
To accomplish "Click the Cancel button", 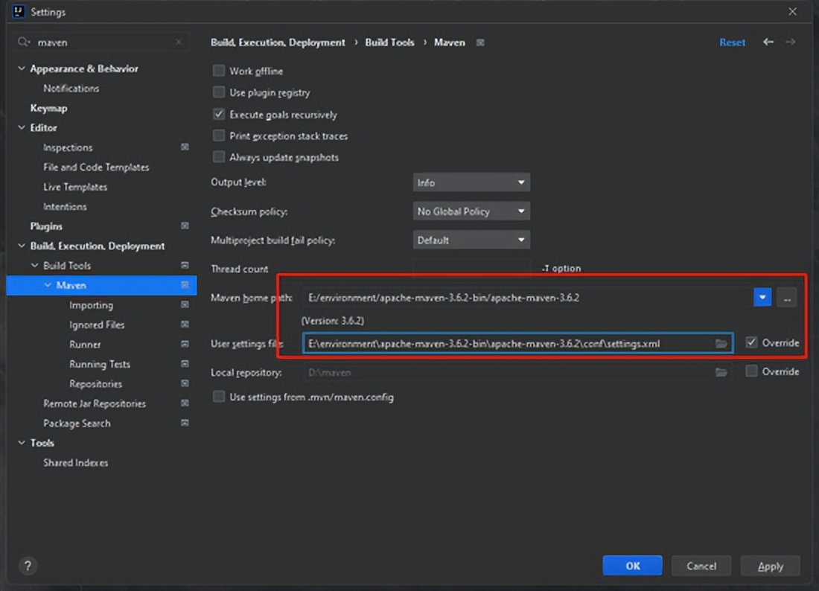I will pyautogui.click(x=701, y=566).
